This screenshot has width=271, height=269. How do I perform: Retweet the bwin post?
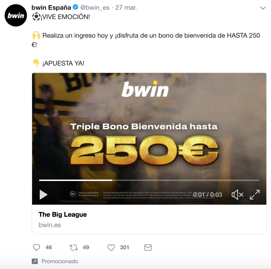[74, 247]
